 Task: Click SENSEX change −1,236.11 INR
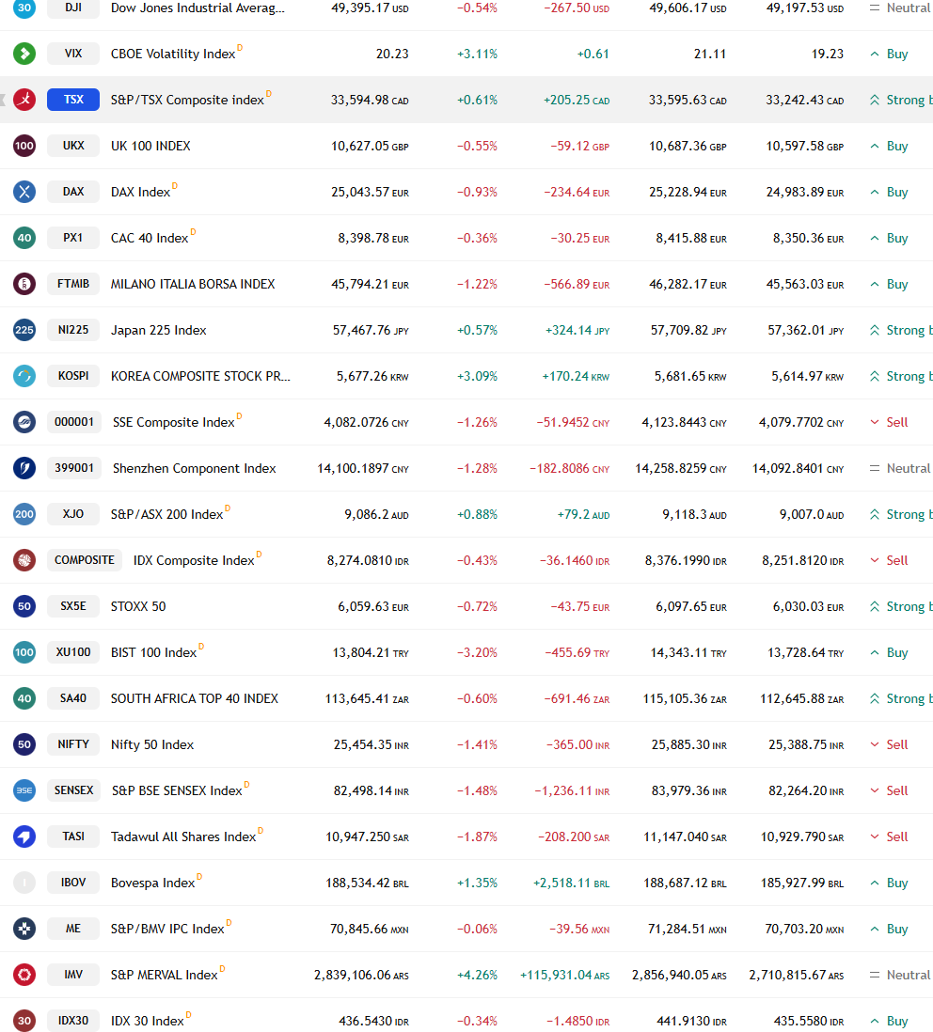click(x=572, y=791)
